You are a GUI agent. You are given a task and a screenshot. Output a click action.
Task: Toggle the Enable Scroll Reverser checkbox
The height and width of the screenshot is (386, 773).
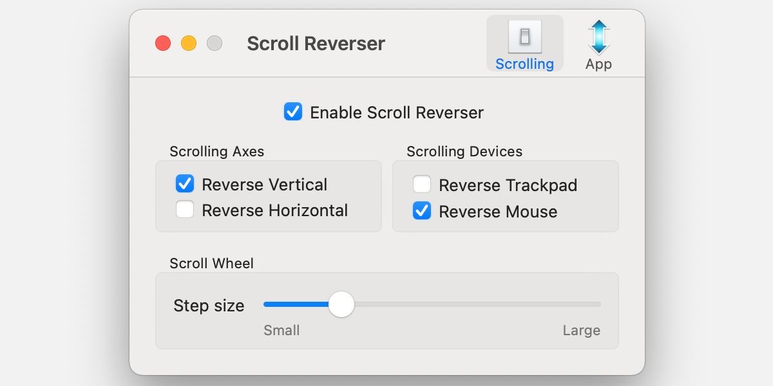293,112
